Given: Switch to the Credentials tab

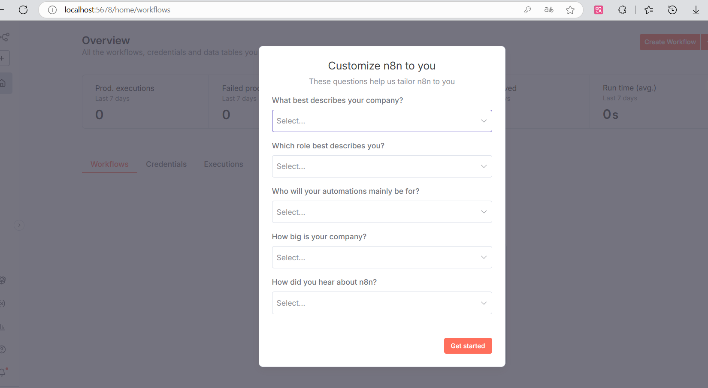Looking at the screenshot, I should [166, 164].
